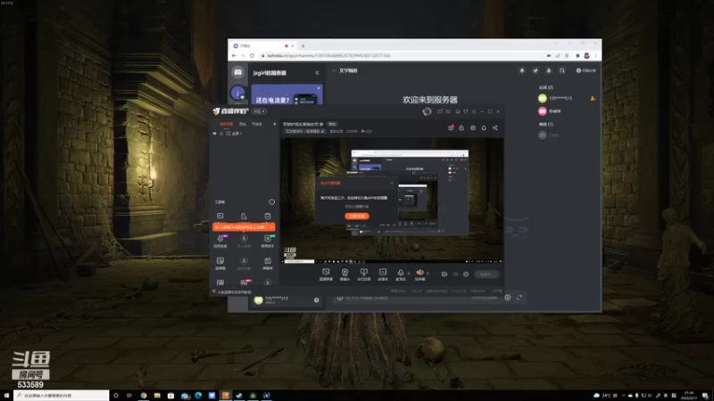Viewport: 714px width, 401px height.
Task: Click the small button next to the room title
Action: click(332, 124)
